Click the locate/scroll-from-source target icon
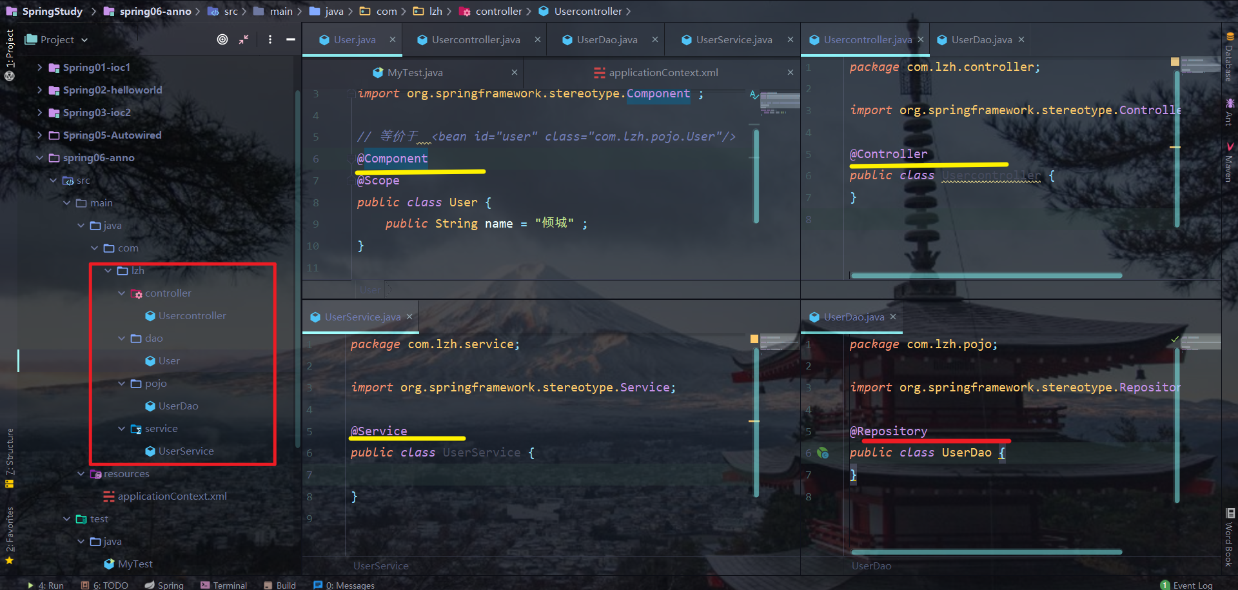Viewport: 1238px width, 590px height. coord(222,39)
